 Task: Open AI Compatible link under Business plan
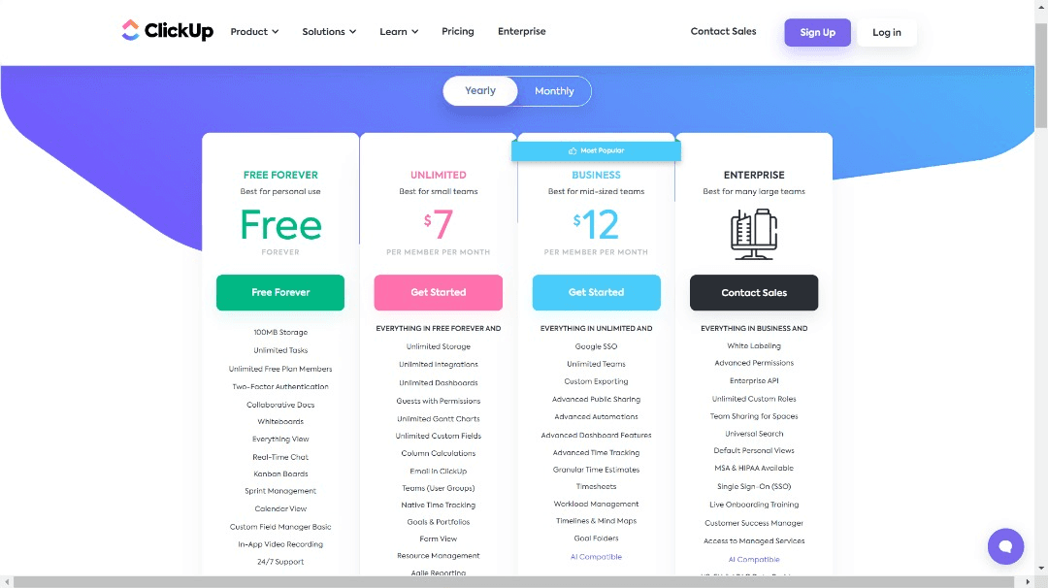(596, 557)
